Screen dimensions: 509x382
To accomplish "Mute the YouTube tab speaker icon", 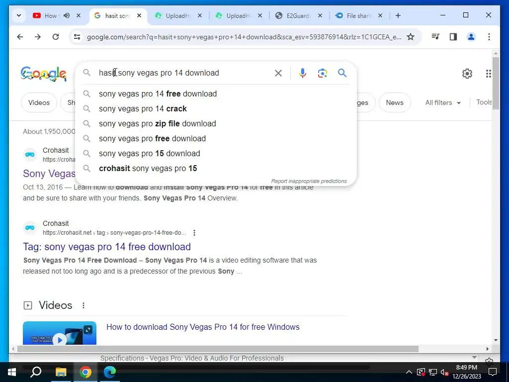I will (67, 15).
